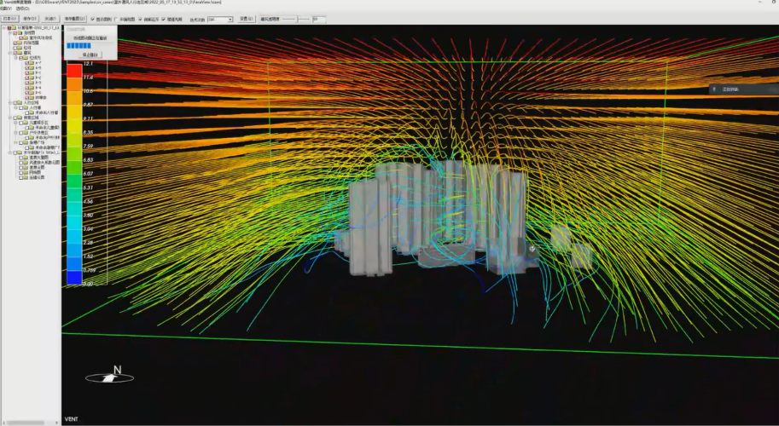This screenshot has height=426, width=779.
Task: Enable the 平面视图 checkbox in toolbar
Action: pos(117,19)
